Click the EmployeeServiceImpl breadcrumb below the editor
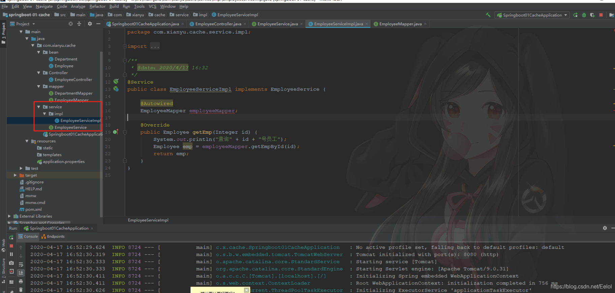The width and height of the screenshot is (615, 293). click(148, 220)
